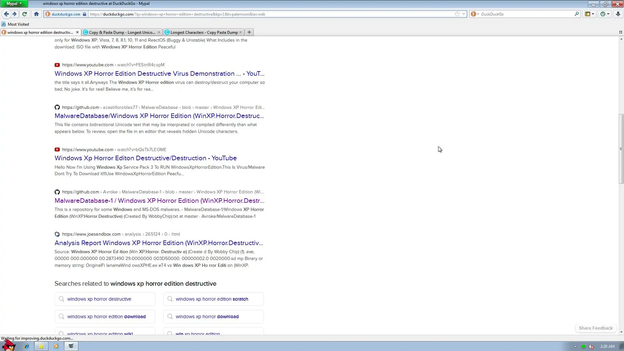Image resolution: width=624 pixels, height=351 pixels.
Task: Select related search 'windows xp horror download'
Action: tap(207, 317)
